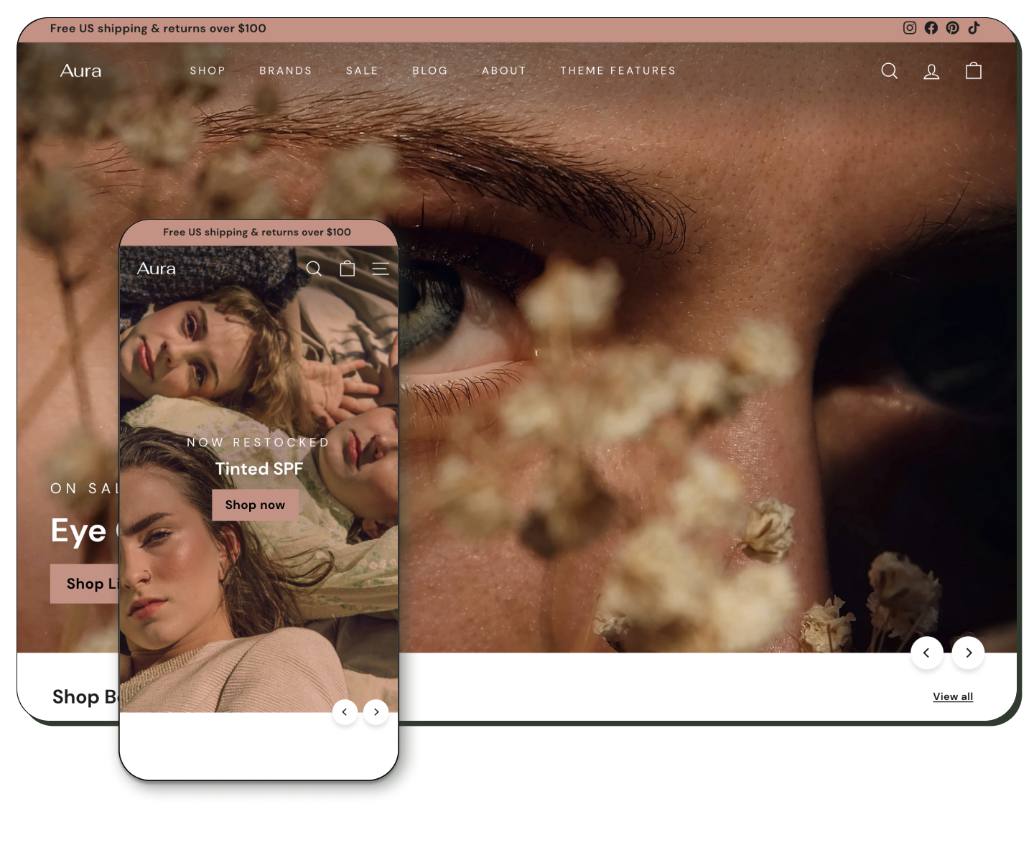Click the Aura logo in desktop header
The height and width of the screenshot is (850, 1034).
point(80,70)
